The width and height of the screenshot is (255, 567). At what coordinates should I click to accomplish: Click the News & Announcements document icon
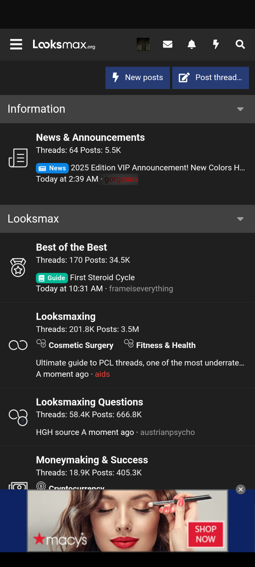(x=18, y=158)
